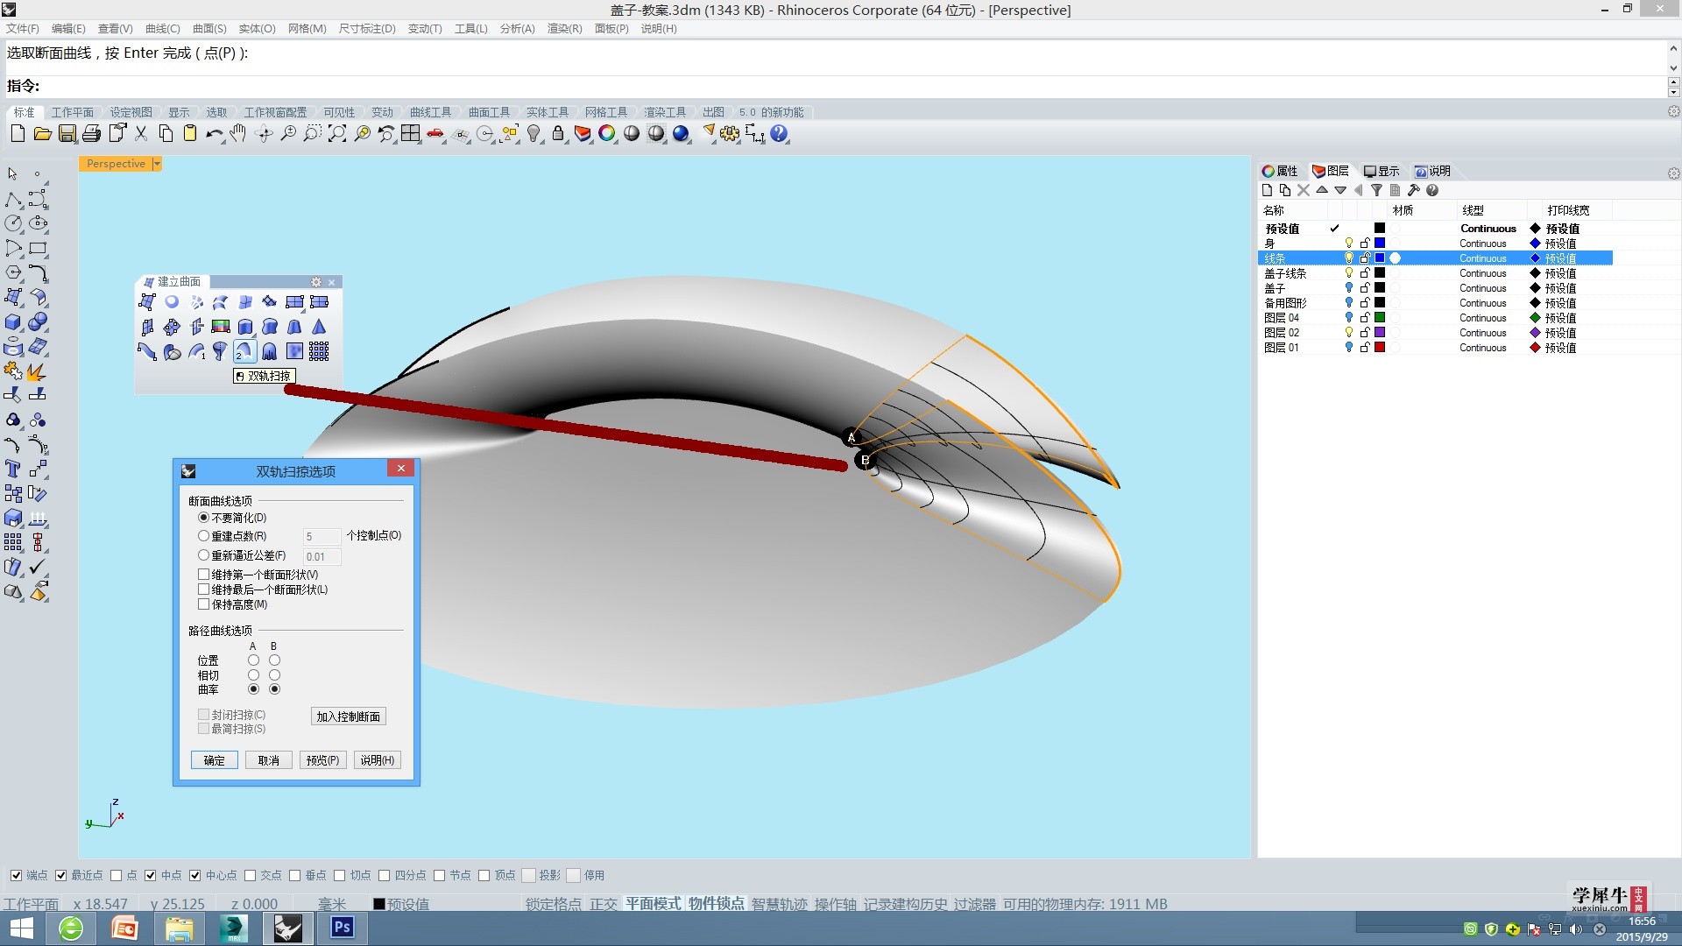Viewport: 1682px width, 946px height.
Task: Click the Hide objects light bulb icon
Action: (534, 133)
